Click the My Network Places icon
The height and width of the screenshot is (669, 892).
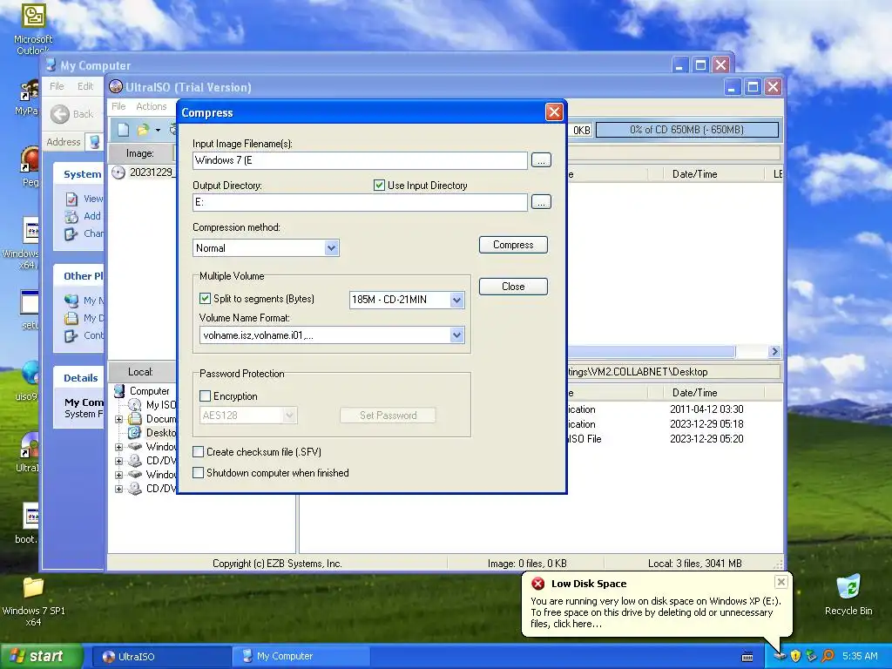coord(71,301)
